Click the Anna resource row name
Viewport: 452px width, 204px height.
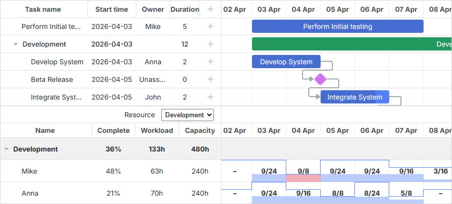[x=30, y=193]
